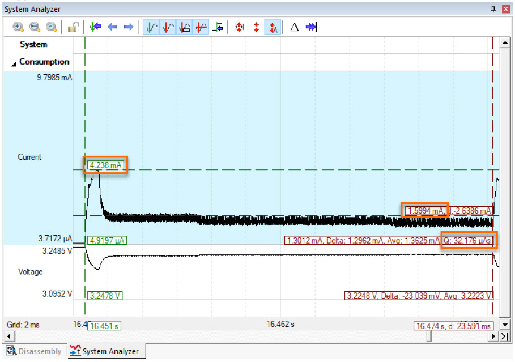This screenshot has width=515, height=362.
Task: Click the Q: 32.176 µAs charge value
Action: [468, 240]
